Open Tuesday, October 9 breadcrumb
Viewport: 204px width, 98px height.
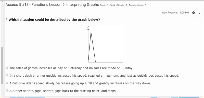(x=137, y=5)
